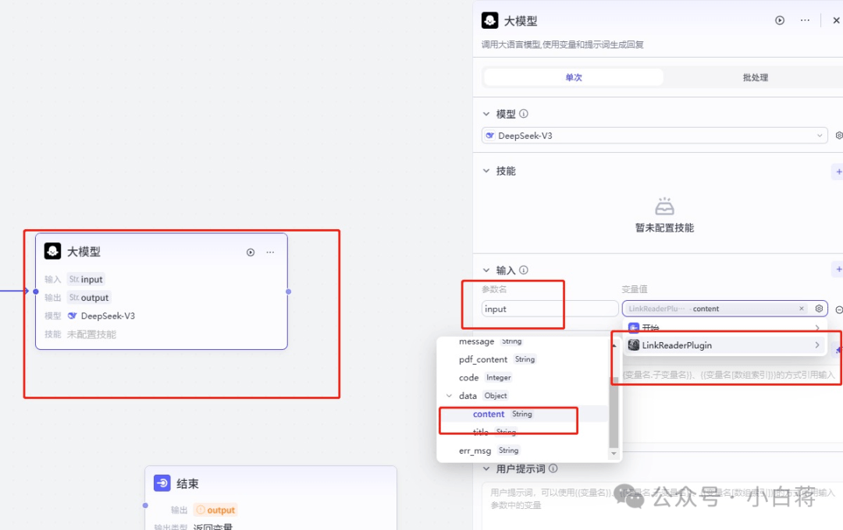
Task: Click the Str input tag on 大模型 node
Action: tap(86, 279)
